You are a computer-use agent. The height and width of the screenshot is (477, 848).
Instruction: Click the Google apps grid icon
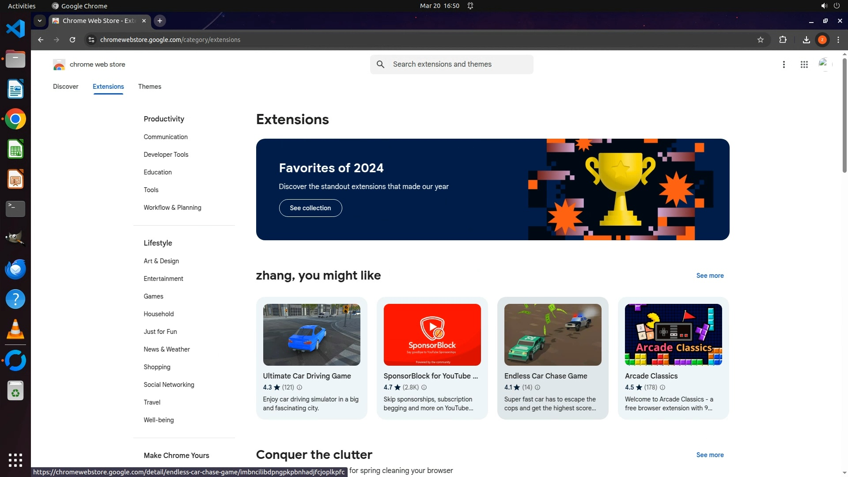[804, 64]
